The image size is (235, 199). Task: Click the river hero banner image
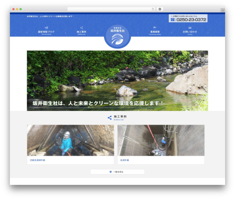tap(117, 81)
